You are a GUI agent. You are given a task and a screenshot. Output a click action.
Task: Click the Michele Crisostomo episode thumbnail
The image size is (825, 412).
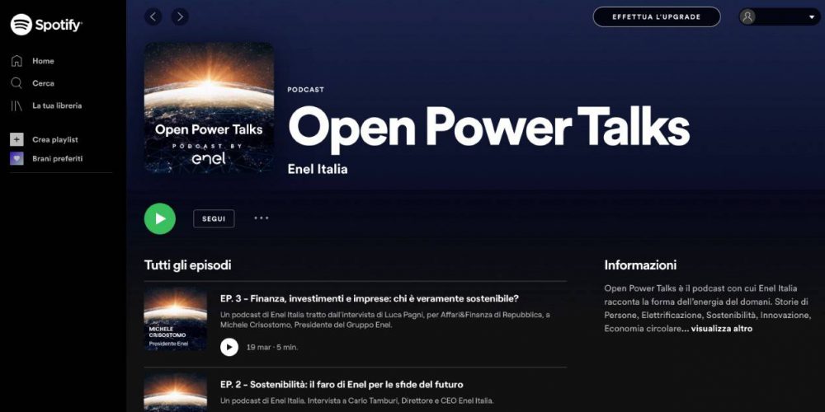click(175, 319)
